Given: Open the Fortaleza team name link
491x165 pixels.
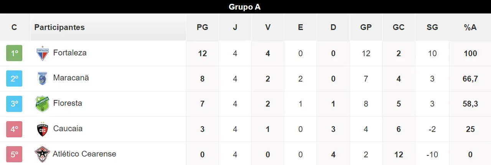Looking at the screenshot, I should [x=70, y=53].
